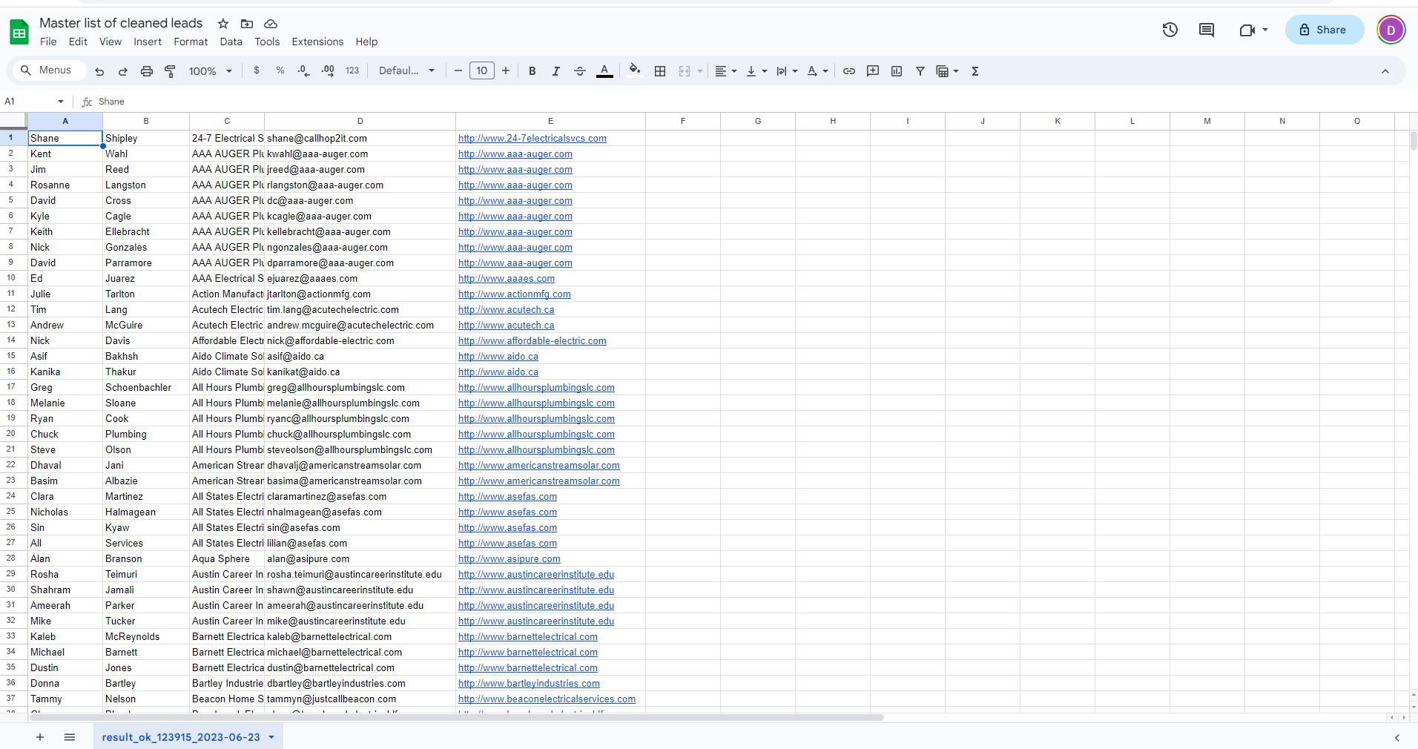Activate the paint format tool
Viewport: 1418px width, 749px height.
point(170,71)
